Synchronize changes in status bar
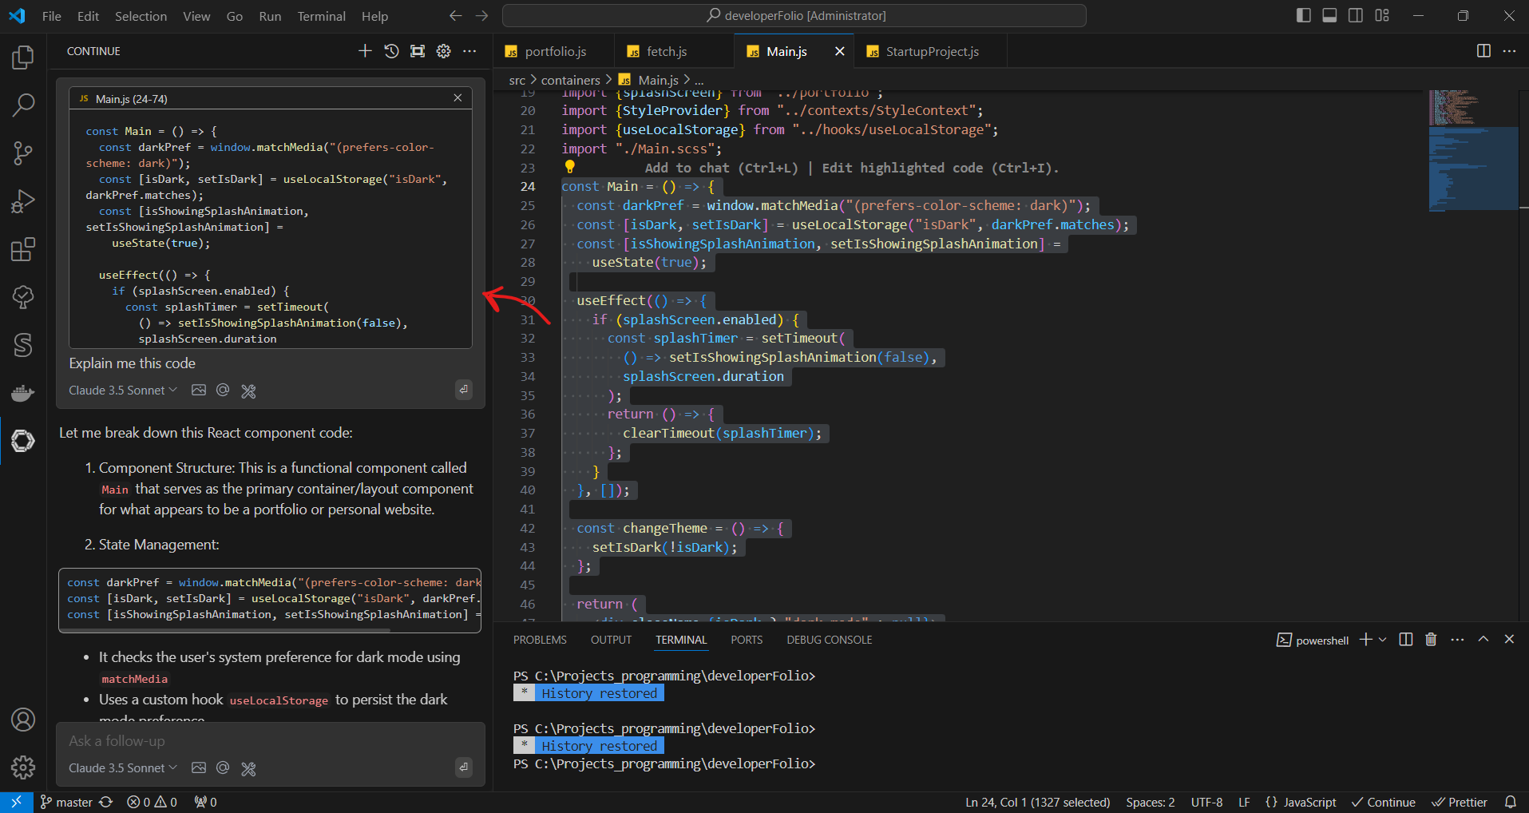Image resolution: width=1529 pixels, height=813 pixels. [105, 802]
